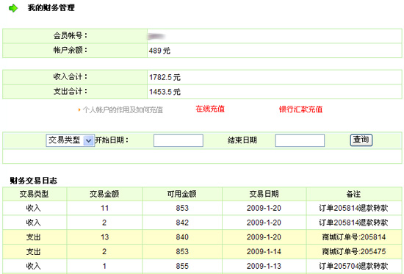Click the green arrow icon beside 我的财务管理
404x274 pixels.
click(x=13, y=8)
